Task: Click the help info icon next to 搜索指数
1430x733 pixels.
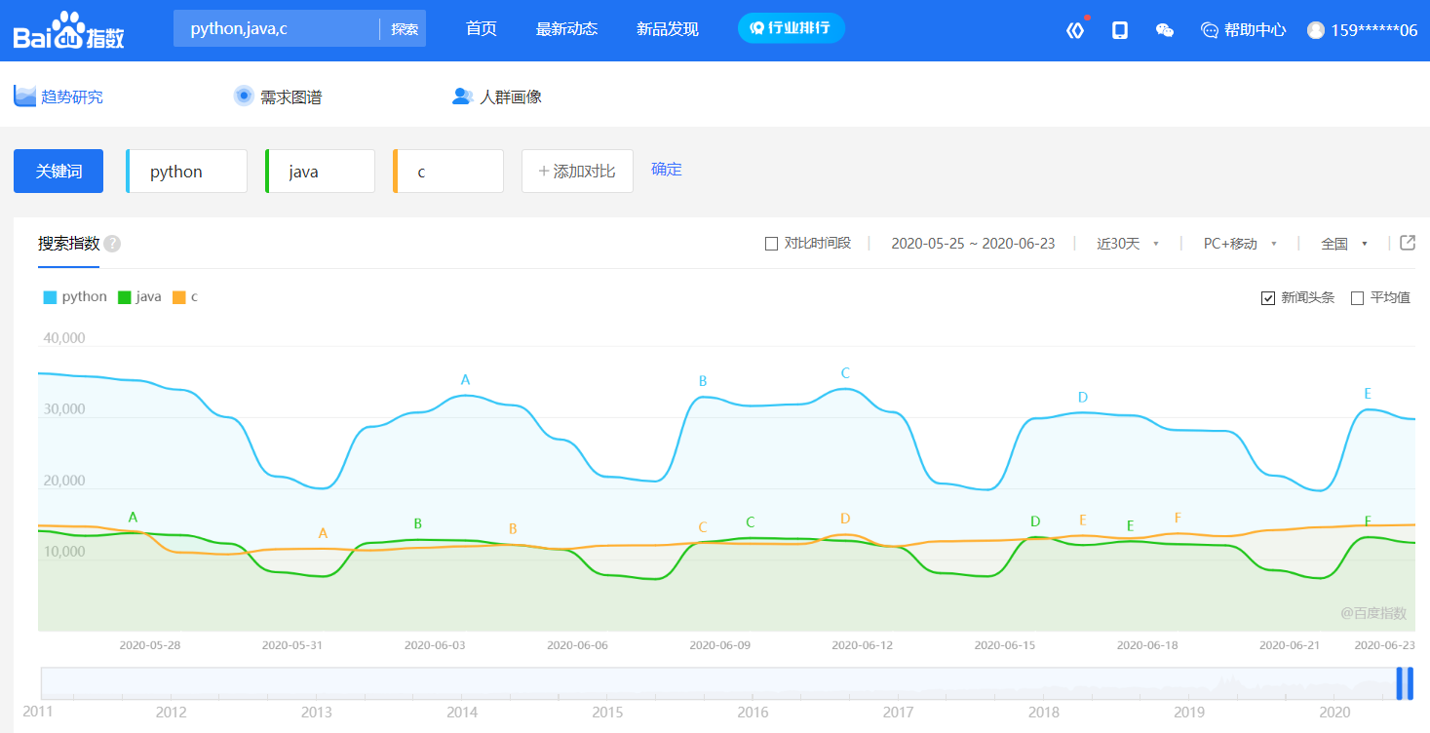Action: (x=112, y=244)
